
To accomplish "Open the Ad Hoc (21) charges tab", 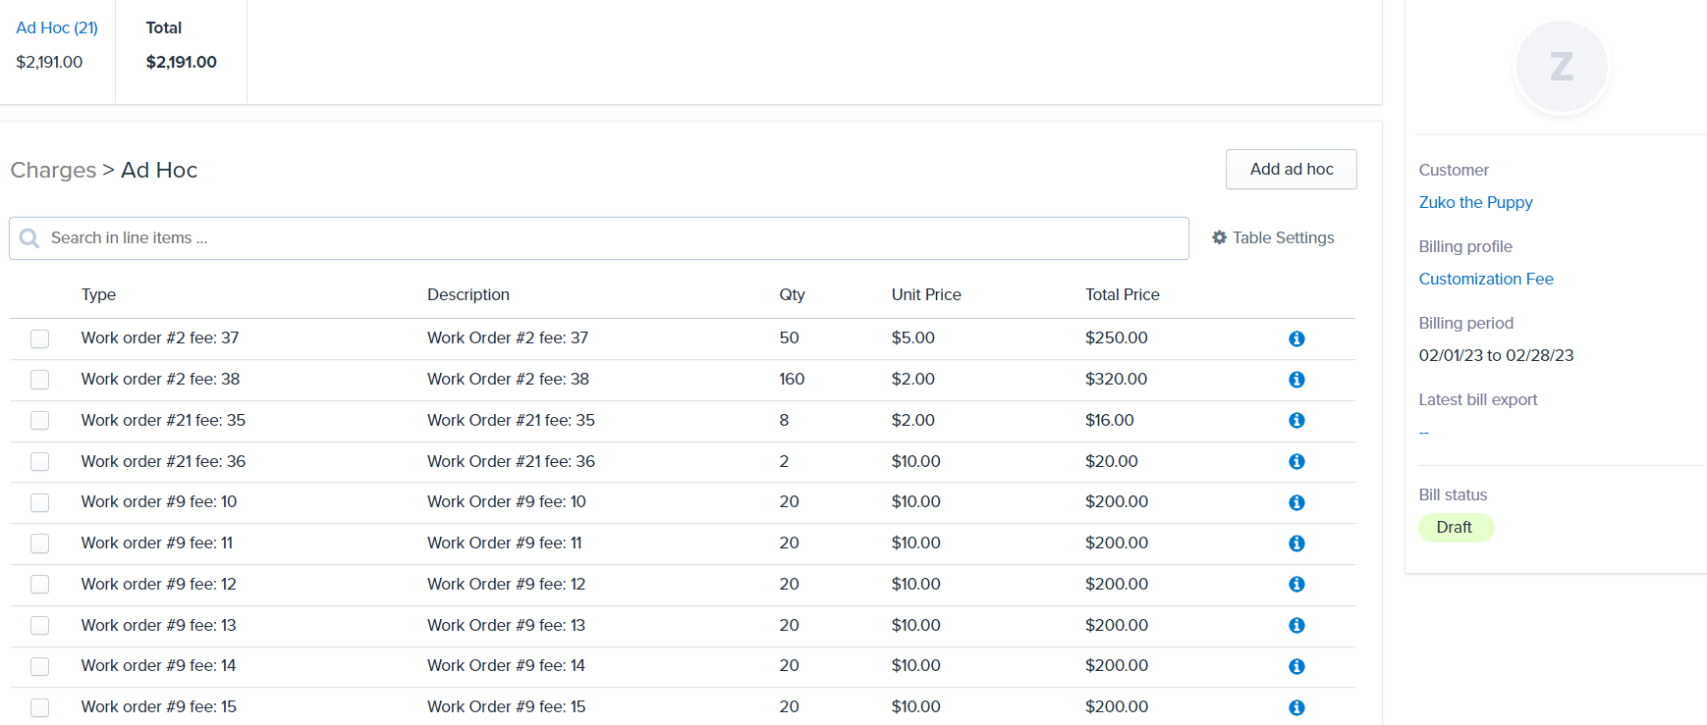I will click(57, 27).
